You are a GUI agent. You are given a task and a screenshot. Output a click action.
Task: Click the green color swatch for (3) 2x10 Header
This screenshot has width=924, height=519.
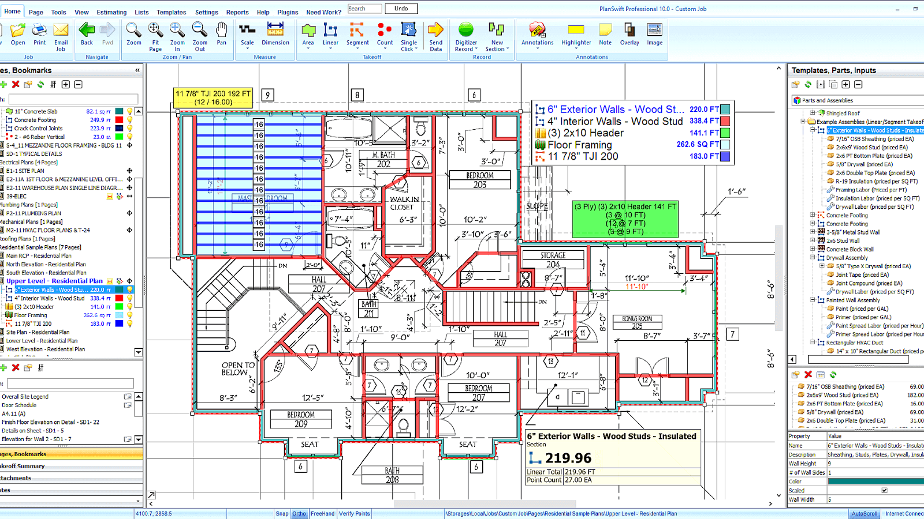coord(119,307)
